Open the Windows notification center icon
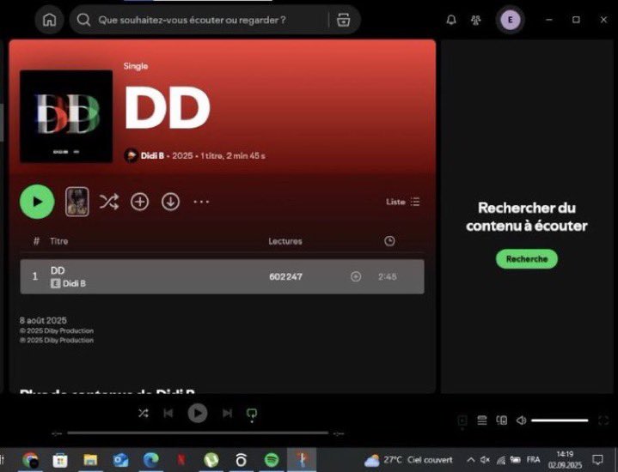This screenshot has width=618, height=472. coord(597,460)
